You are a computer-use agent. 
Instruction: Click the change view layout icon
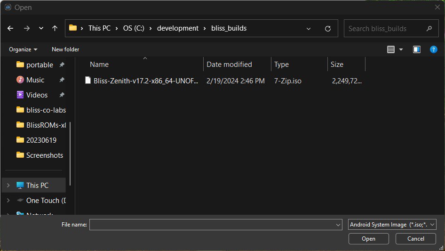pos(391,49)
